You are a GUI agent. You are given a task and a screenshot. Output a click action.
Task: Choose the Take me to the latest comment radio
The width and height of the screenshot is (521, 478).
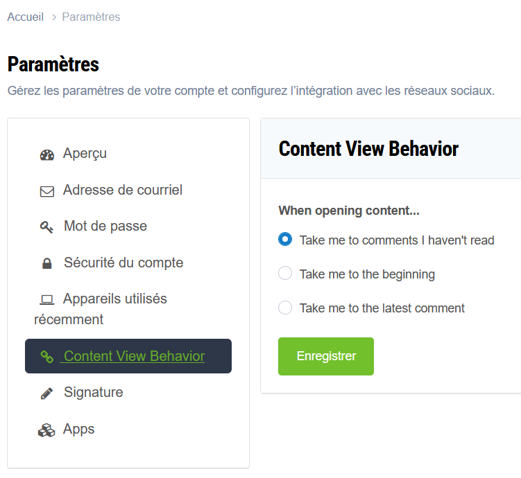point(285,308)
